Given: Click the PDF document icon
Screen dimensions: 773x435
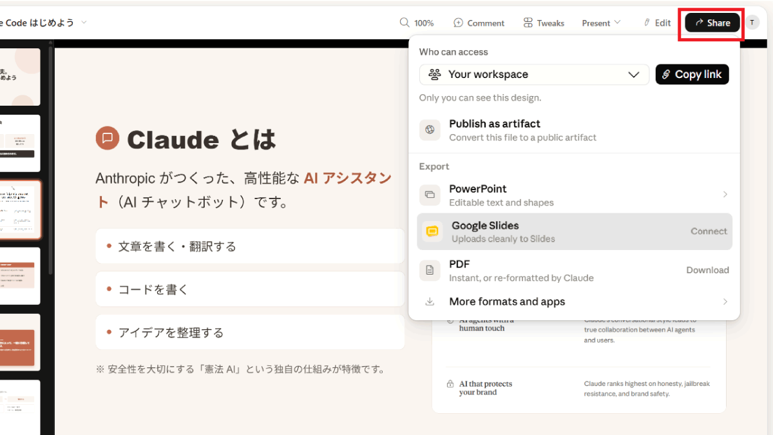Looking at the screenshot, I should click(x=430, y=270).
